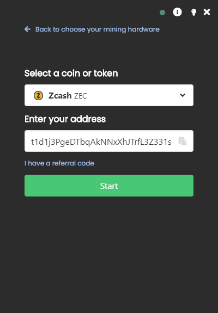Viewport: 218px width, 313px height.
Task: Click the Zcash name in the coin selector
Action: (60, 96)
